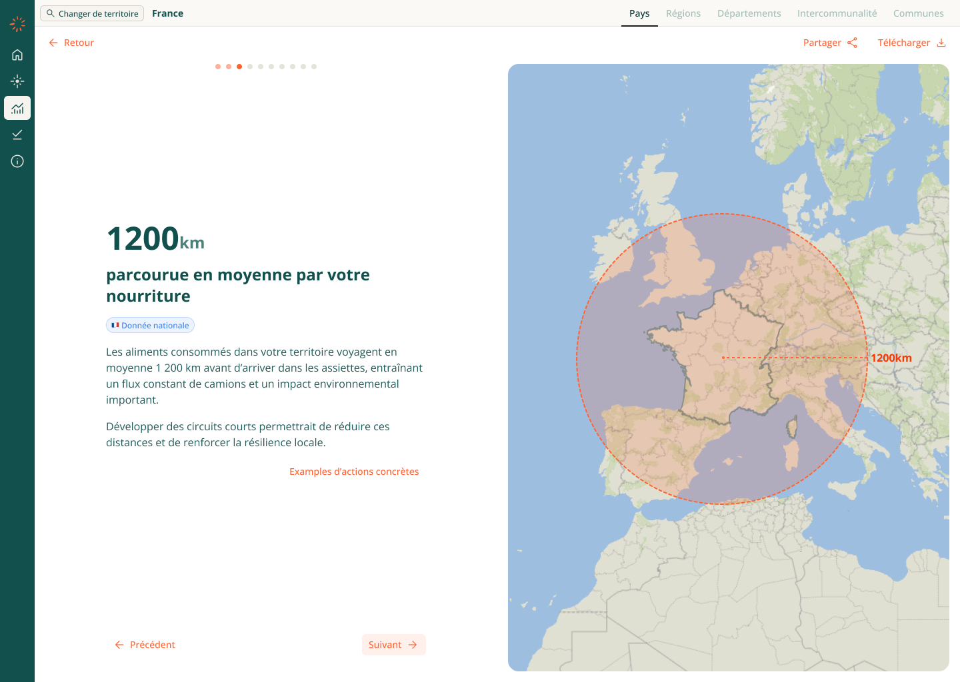Open the sparkle icon sidebar section
Image resolution: width=960 pixels, height=682 pixels.
tap(17, 81)
